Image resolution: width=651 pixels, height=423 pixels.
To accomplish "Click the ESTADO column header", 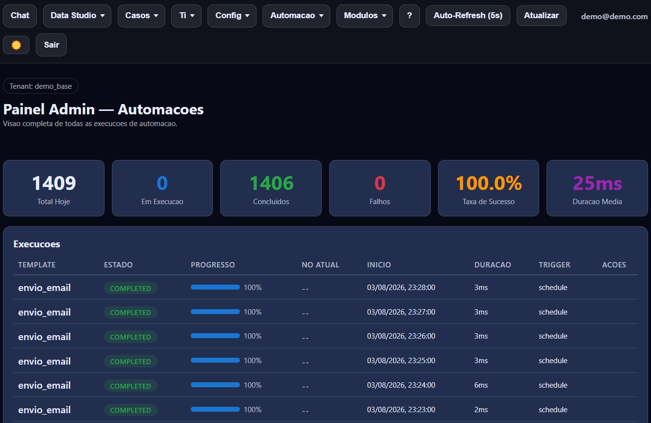I will (118, 264).
